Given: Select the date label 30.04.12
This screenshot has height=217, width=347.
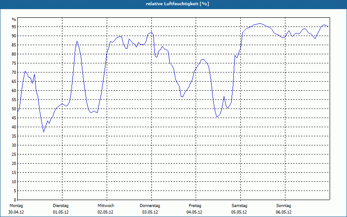Looking at the screenshot, I should point(16,212).
